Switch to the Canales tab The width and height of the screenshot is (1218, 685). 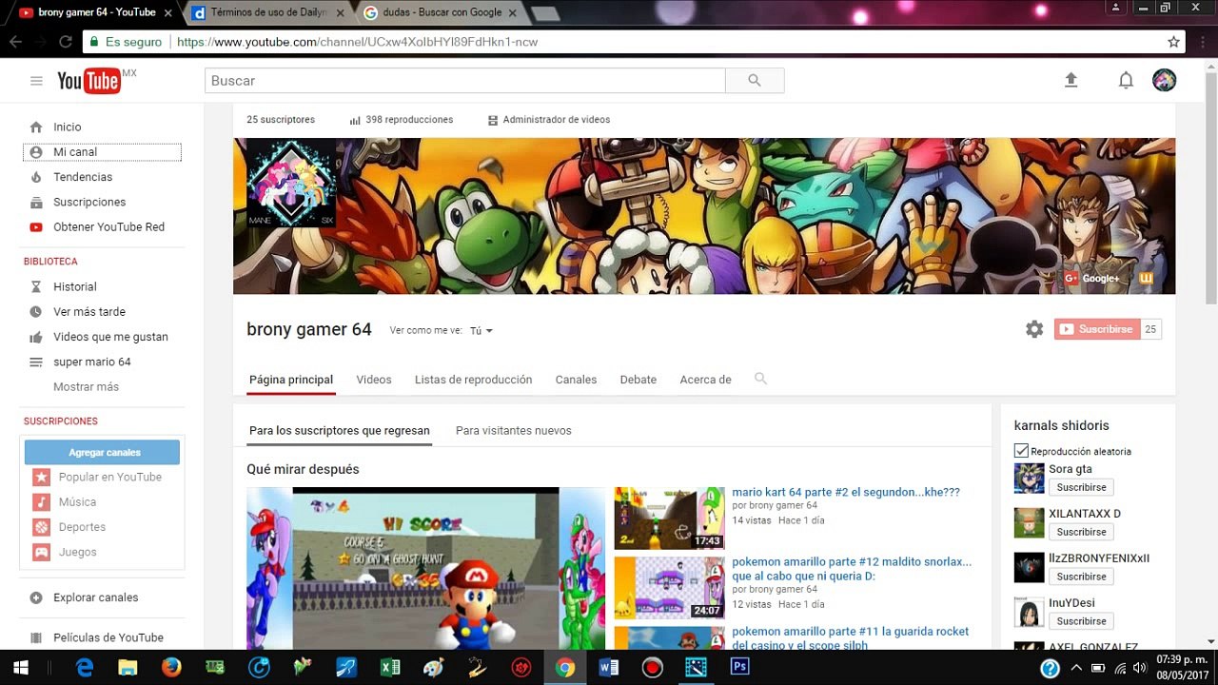click(x=576, y=380)
